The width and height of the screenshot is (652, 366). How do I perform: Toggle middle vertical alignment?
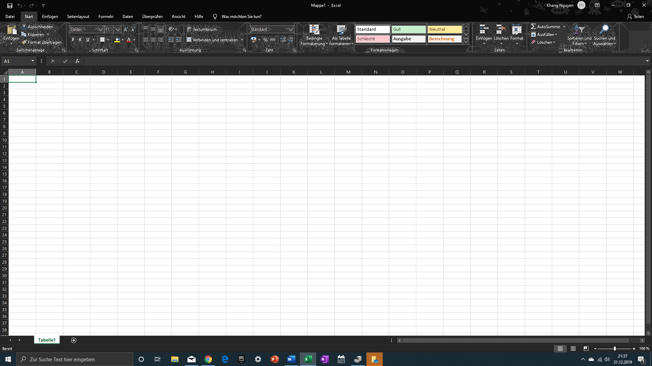153,29
